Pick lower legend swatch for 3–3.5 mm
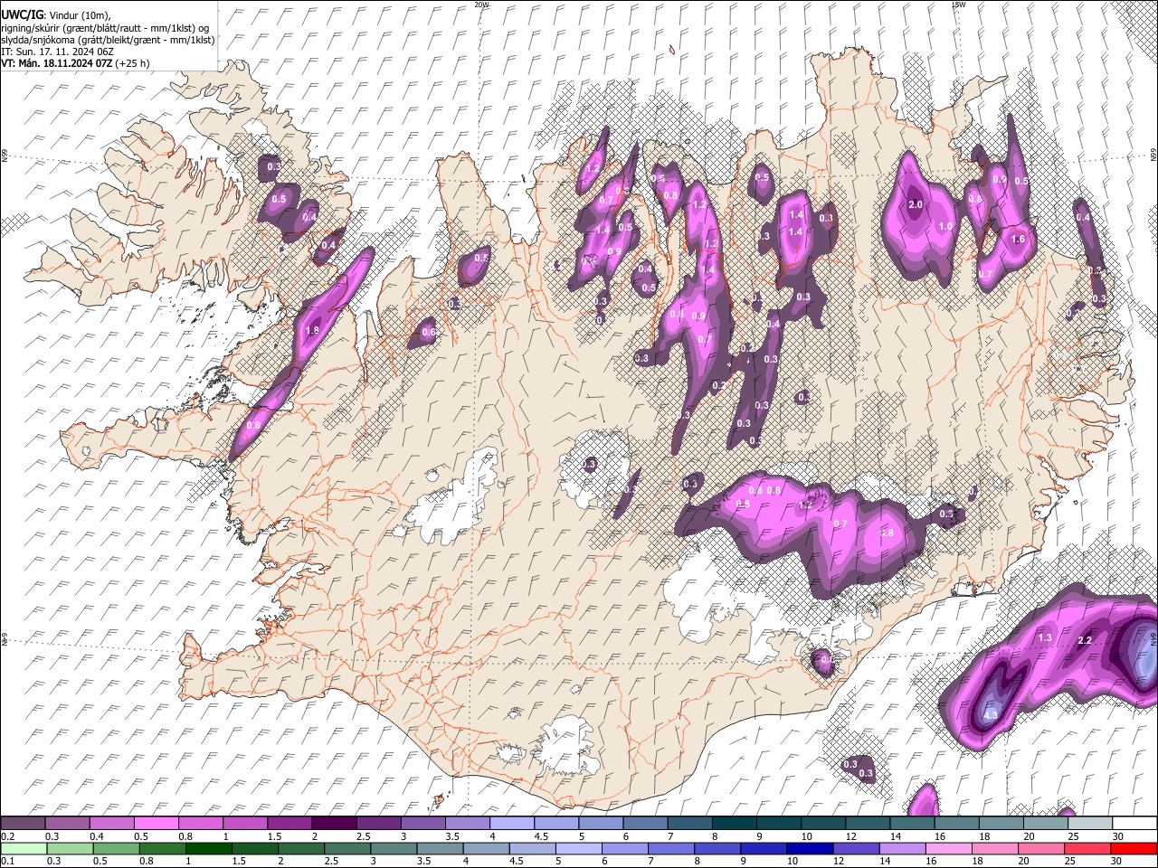The image size is (1158, 868). (394, 848)
